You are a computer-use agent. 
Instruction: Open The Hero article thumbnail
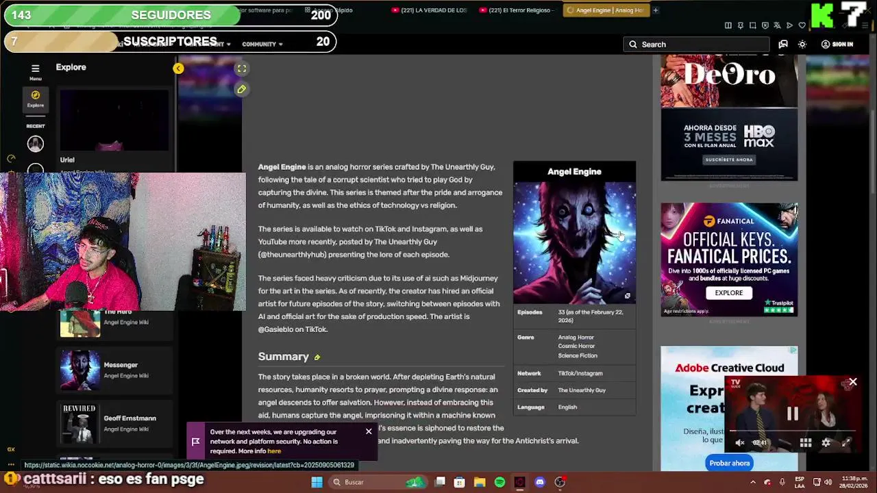click(80, 324)
